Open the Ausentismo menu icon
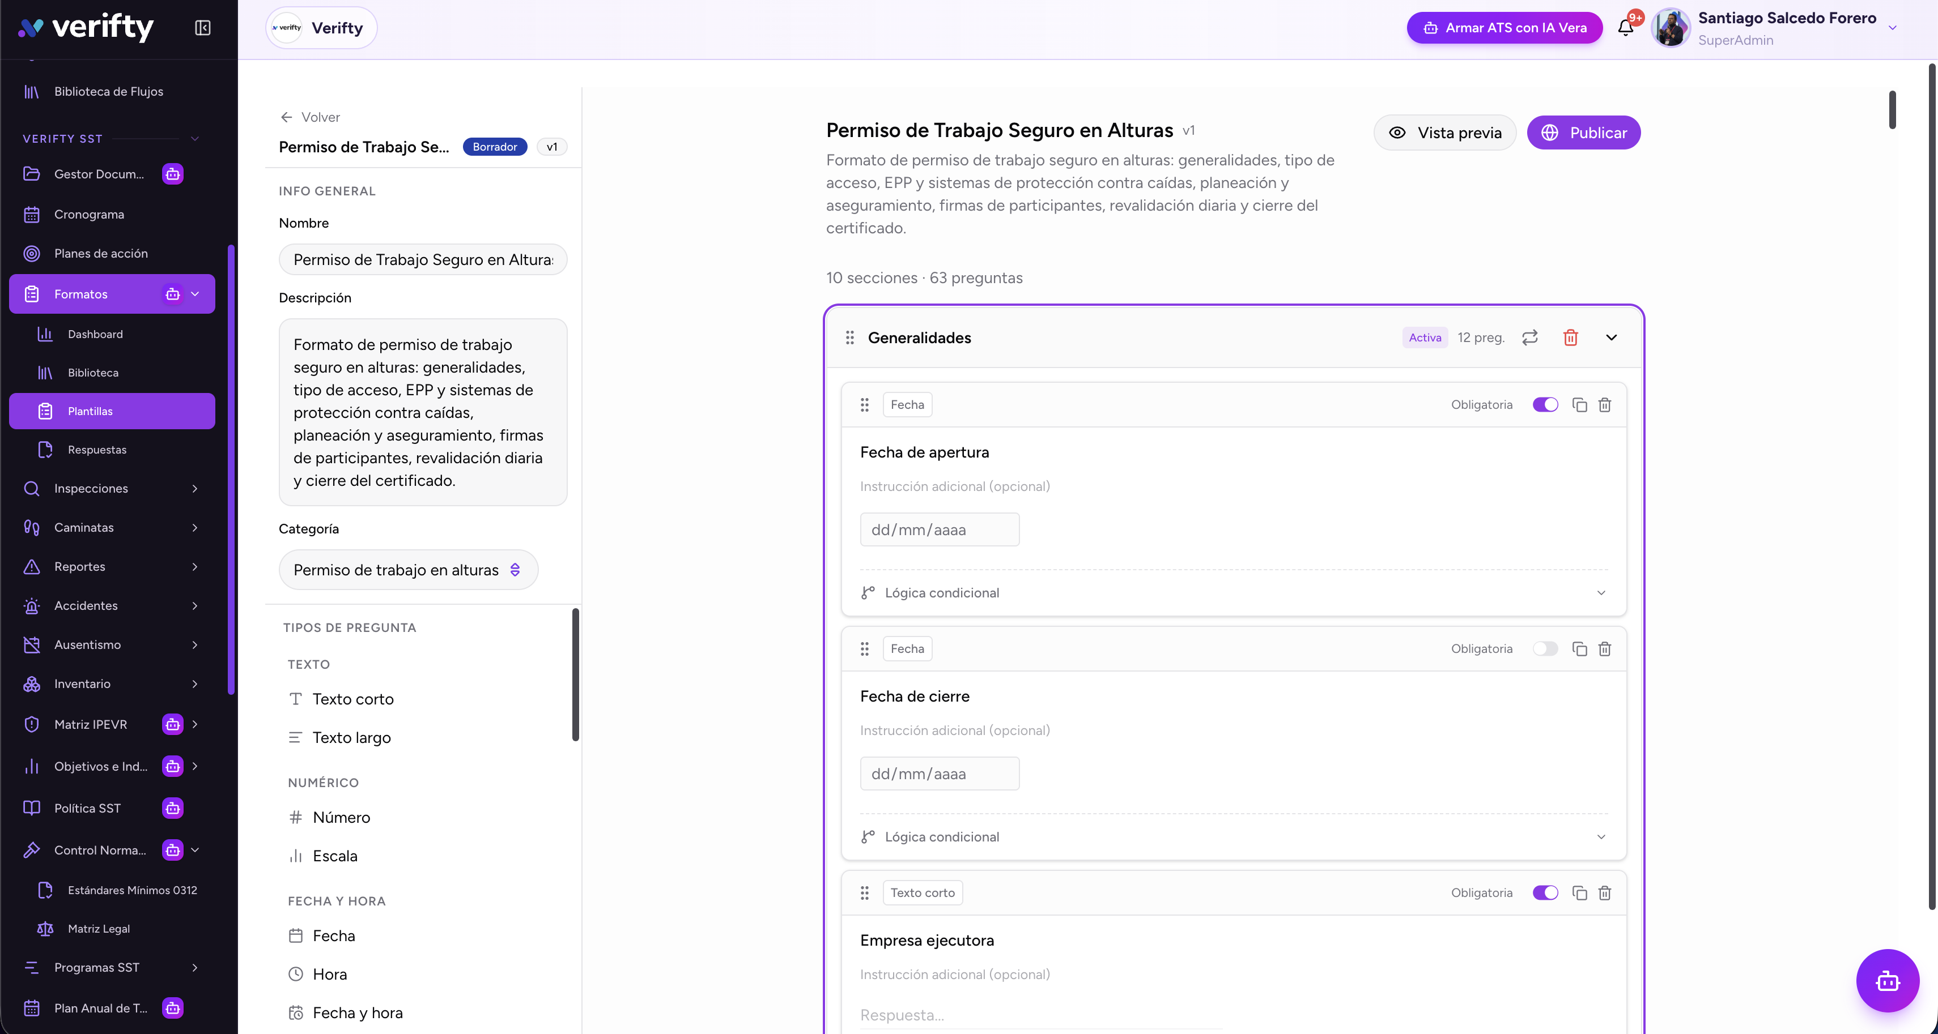The width and height of the screenshot is (1938, 1034). pyautogui.click(x=32, y=645)
